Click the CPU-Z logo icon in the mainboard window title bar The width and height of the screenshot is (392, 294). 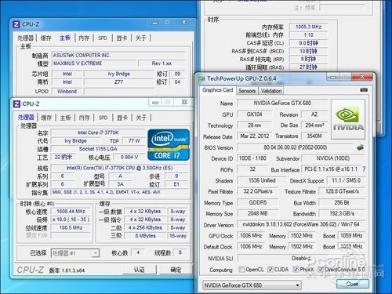pyautogui.click(x=16, y=24)
